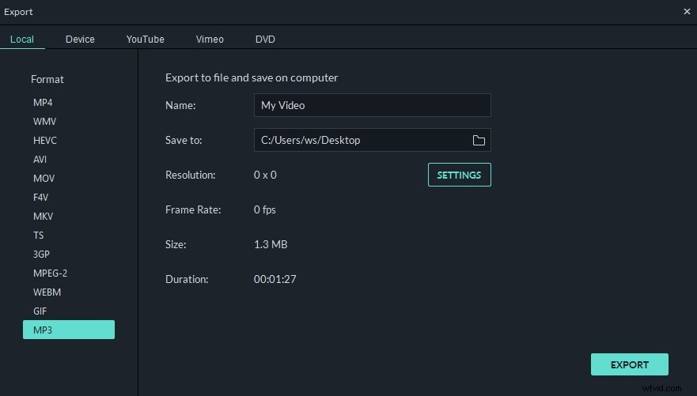697x396 pixels.
Task: Open export SETTINGS
Action: coord(459,175)
